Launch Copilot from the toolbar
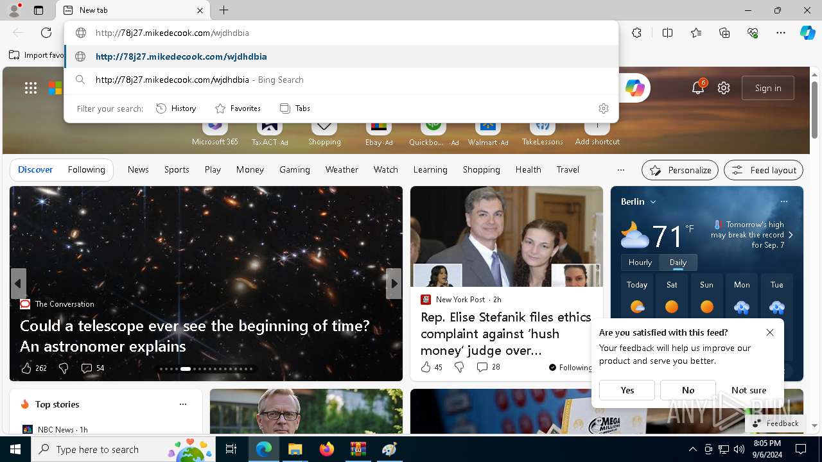This screenshot has width=822, height=462. [807, 33]
